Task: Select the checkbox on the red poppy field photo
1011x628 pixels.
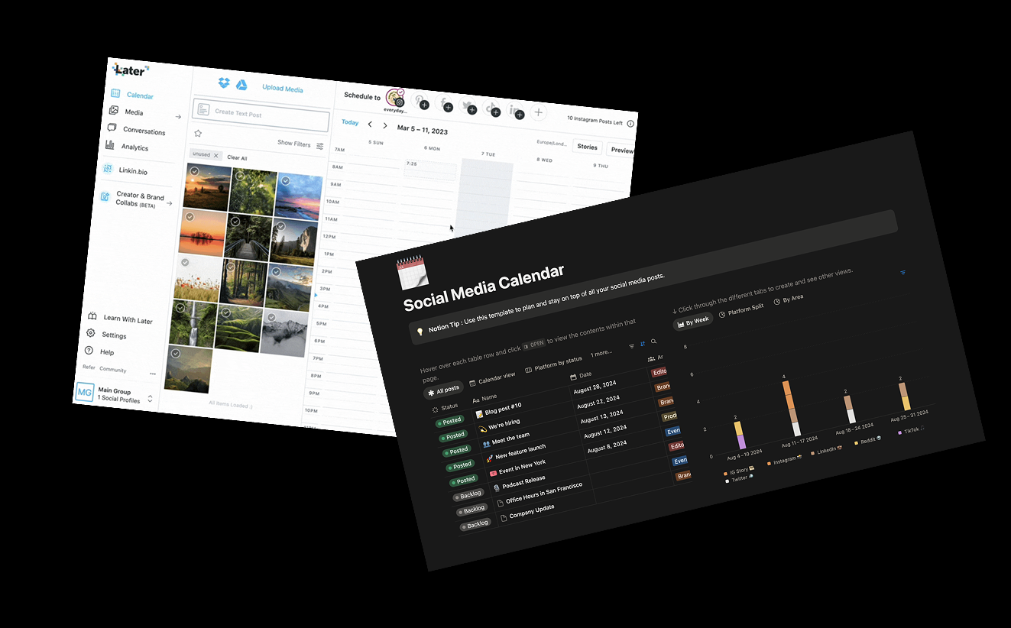Action: coord(183,262)
